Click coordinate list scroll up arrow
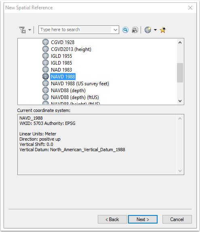Viewport: 200px width, 232px height. click(180, 42)
